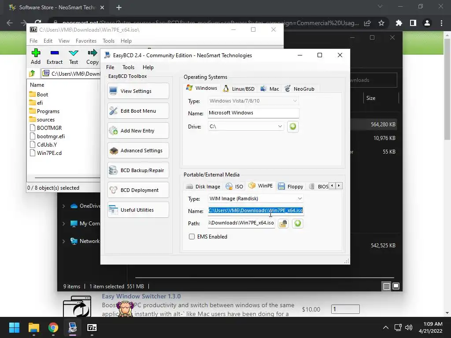The width and height of the screenshot is (451, 338).
Task: Click Chrome extensions puzzle icon
Action: (399, 23)
